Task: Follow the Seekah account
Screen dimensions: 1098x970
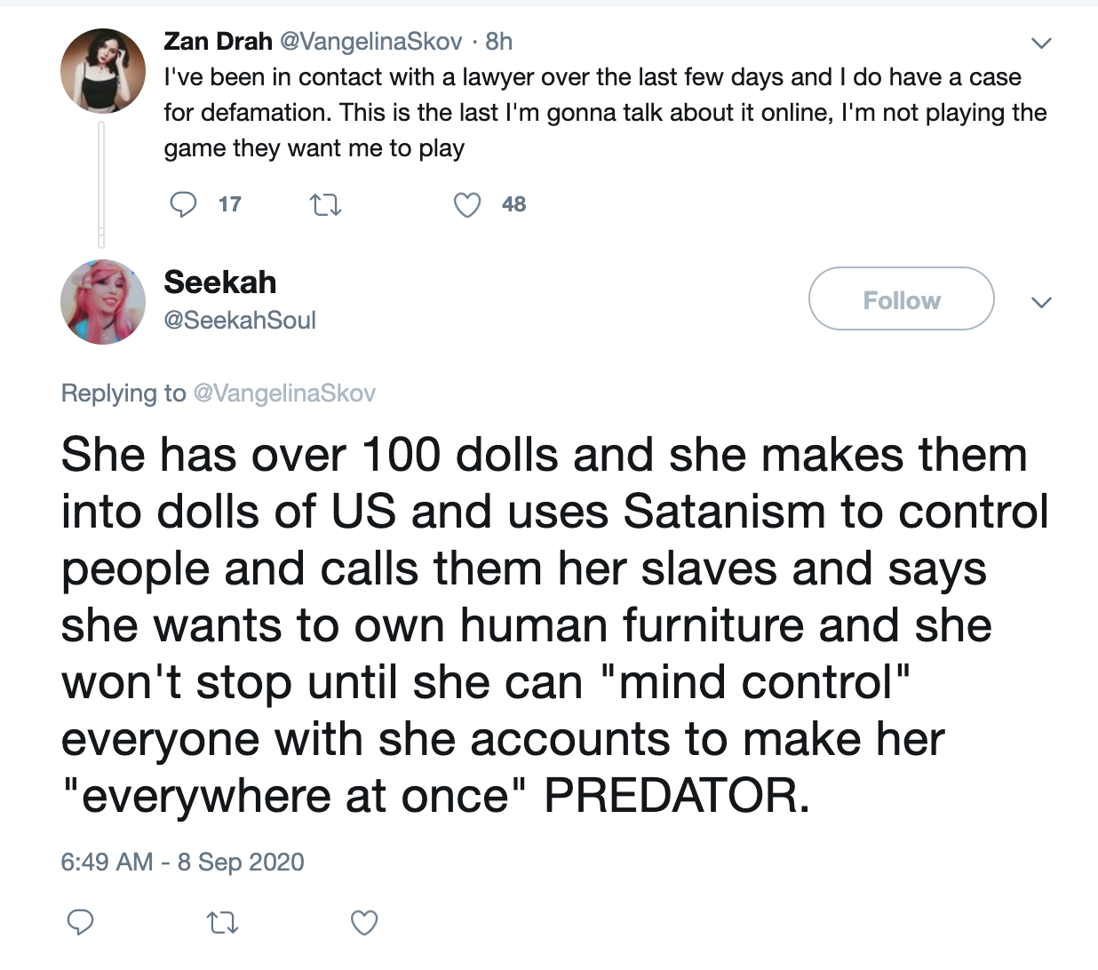Action: click(901, 299)
